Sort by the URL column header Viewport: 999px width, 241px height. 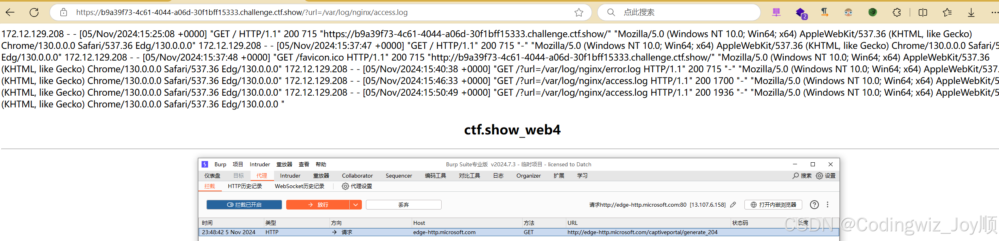click(x=648, y=223)
